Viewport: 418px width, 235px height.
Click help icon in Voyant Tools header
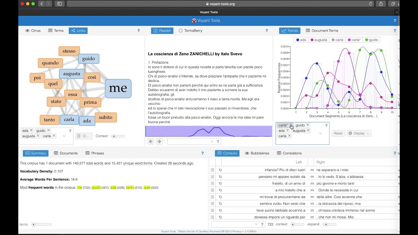(x=394, y=21)
